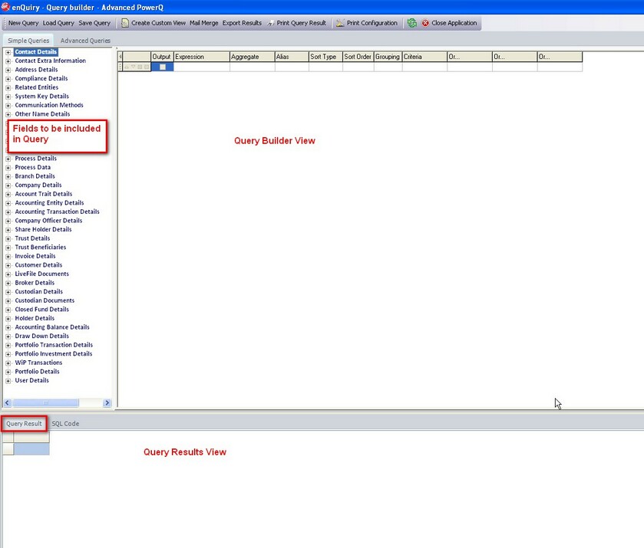Click the Grouping column header
The image size is (644, 548).
tap(388, 57)
